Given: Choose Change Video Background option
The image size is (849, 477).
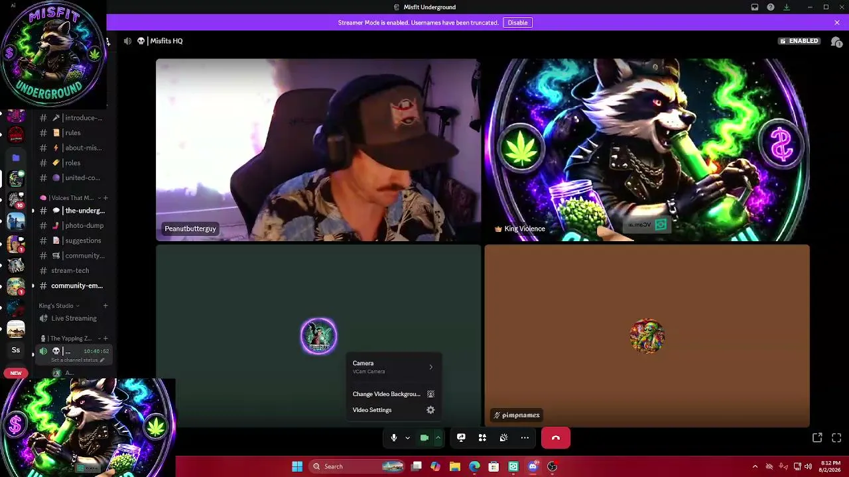Looking at the screenshot, I should tap(393, 394).
